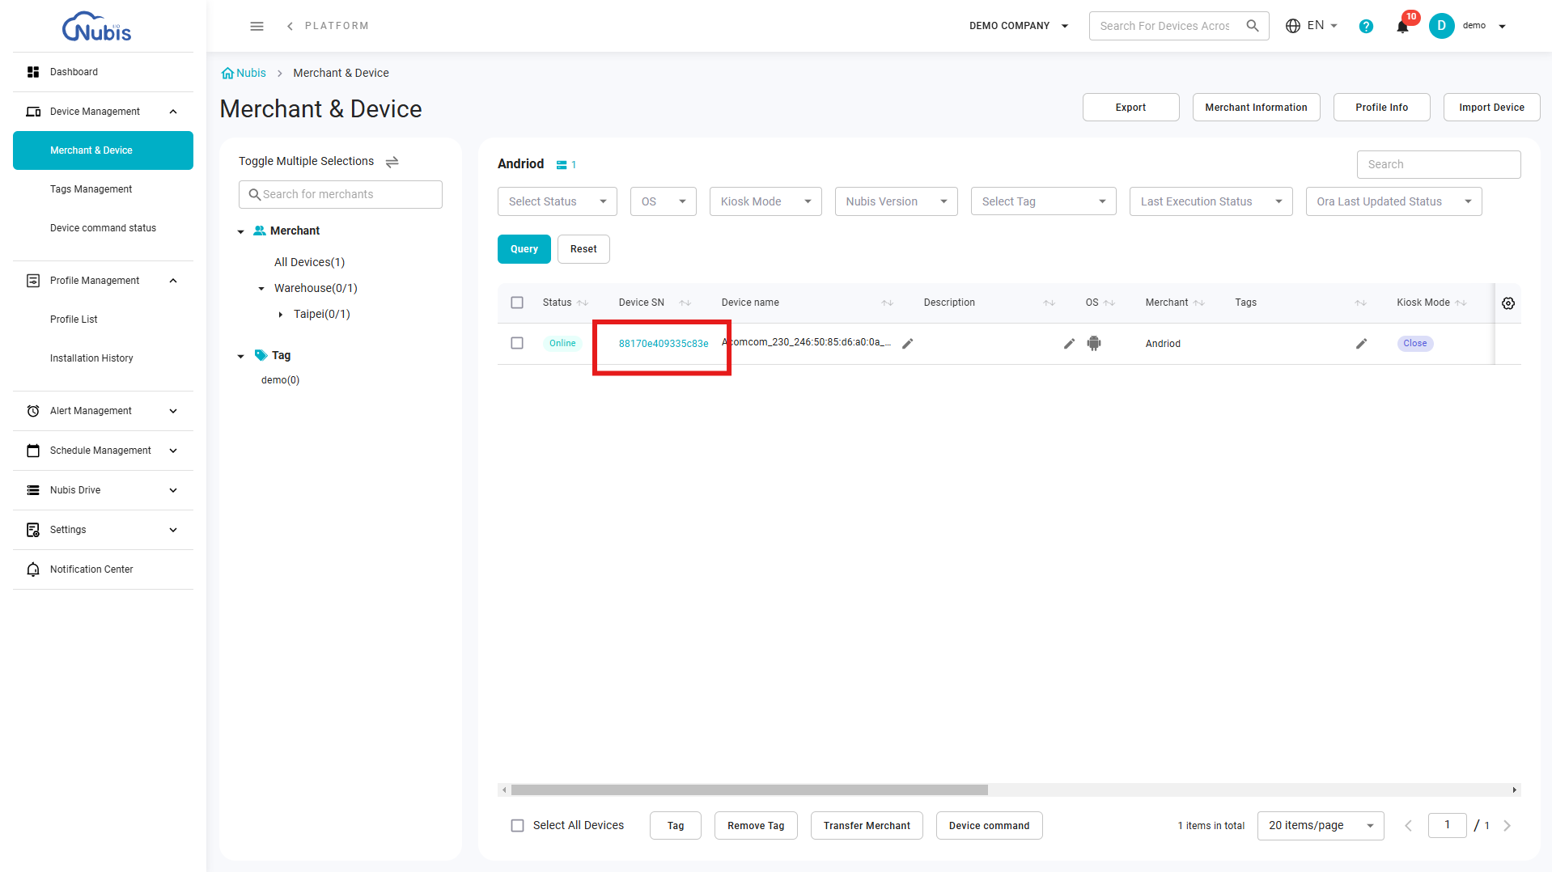
Task: Click the column settings gear icon
Action: tap(1508, 303)
